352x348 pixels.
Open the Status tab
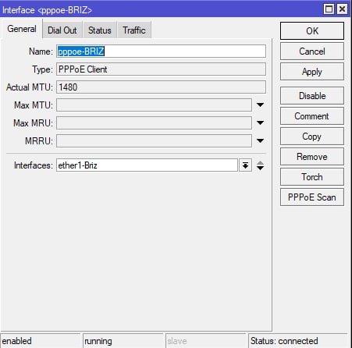click(x=100, y=30)
